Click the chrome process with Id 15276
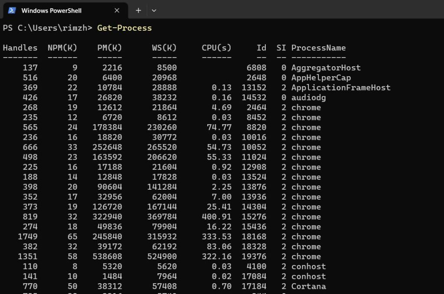The height and width of the screenshot is (294, 444). 306,216
